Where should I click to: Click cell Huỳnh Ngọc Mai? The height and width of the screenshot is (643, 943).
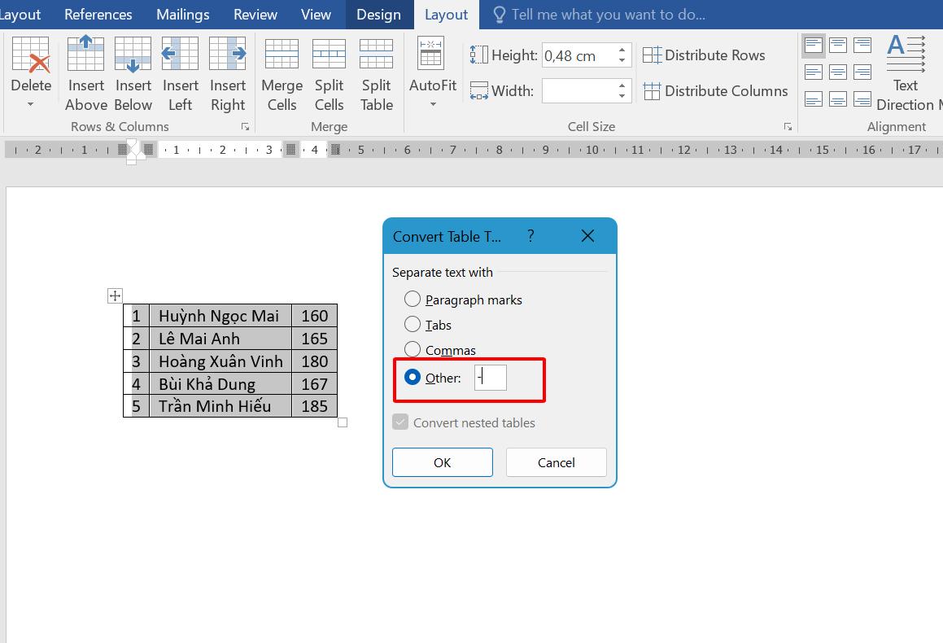pos(220,316)
